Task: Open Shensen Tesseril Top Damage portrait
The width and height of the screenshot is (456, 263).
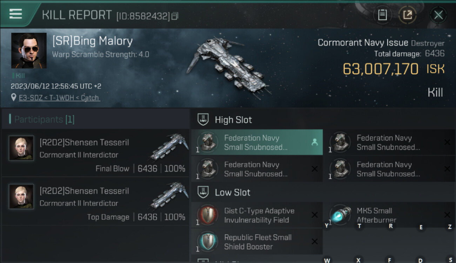Action: tap(21, 196)
